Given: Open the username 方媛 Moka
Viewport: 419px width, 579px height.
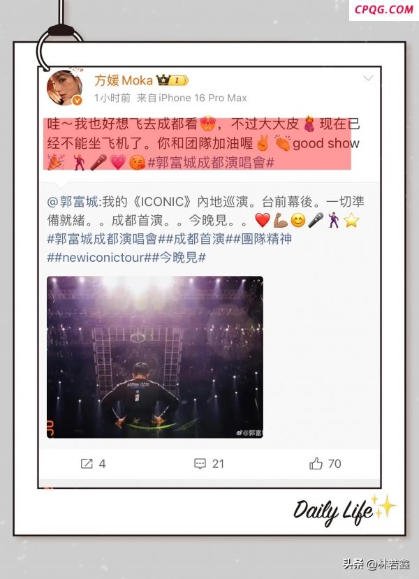Looking at the screenshot, I should click(124, 80).
